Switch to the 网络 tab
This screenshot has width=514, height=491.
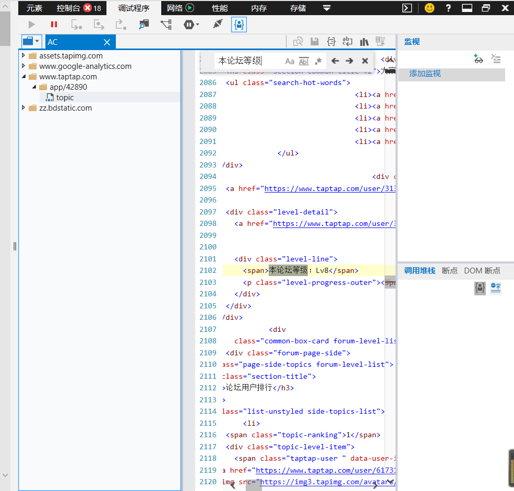181,8
